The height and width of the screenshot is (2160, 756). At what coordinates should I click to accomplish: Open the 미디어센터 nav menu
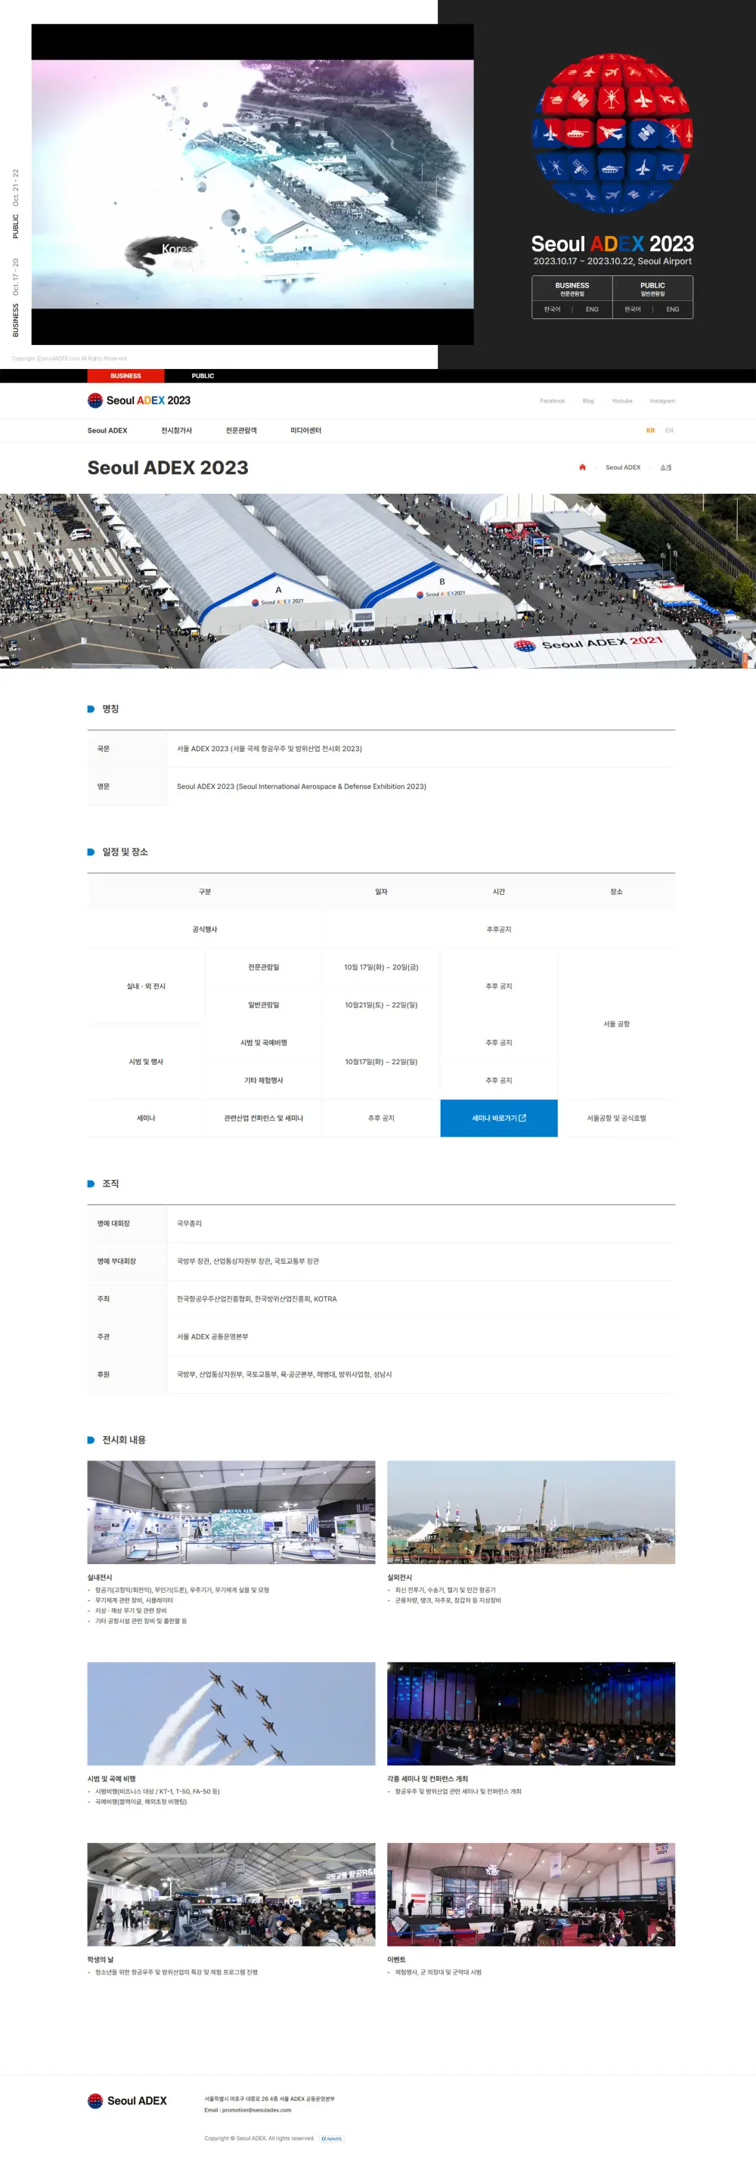coord(306,430)
